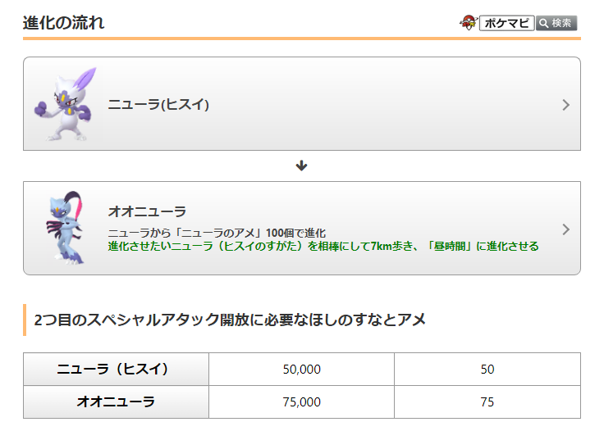This screenshot has width=604, height=431.
Task: Select the 50 candy cell
Action: coord(487,369)
